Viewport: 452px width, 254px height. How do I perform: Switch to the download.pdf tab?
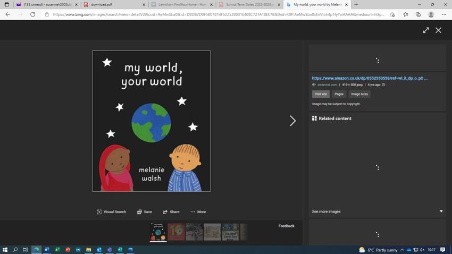click(x=114, y=5)
